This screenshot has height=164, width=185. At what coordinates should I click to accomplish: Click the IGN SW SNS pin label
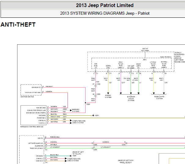coord(41,108)
